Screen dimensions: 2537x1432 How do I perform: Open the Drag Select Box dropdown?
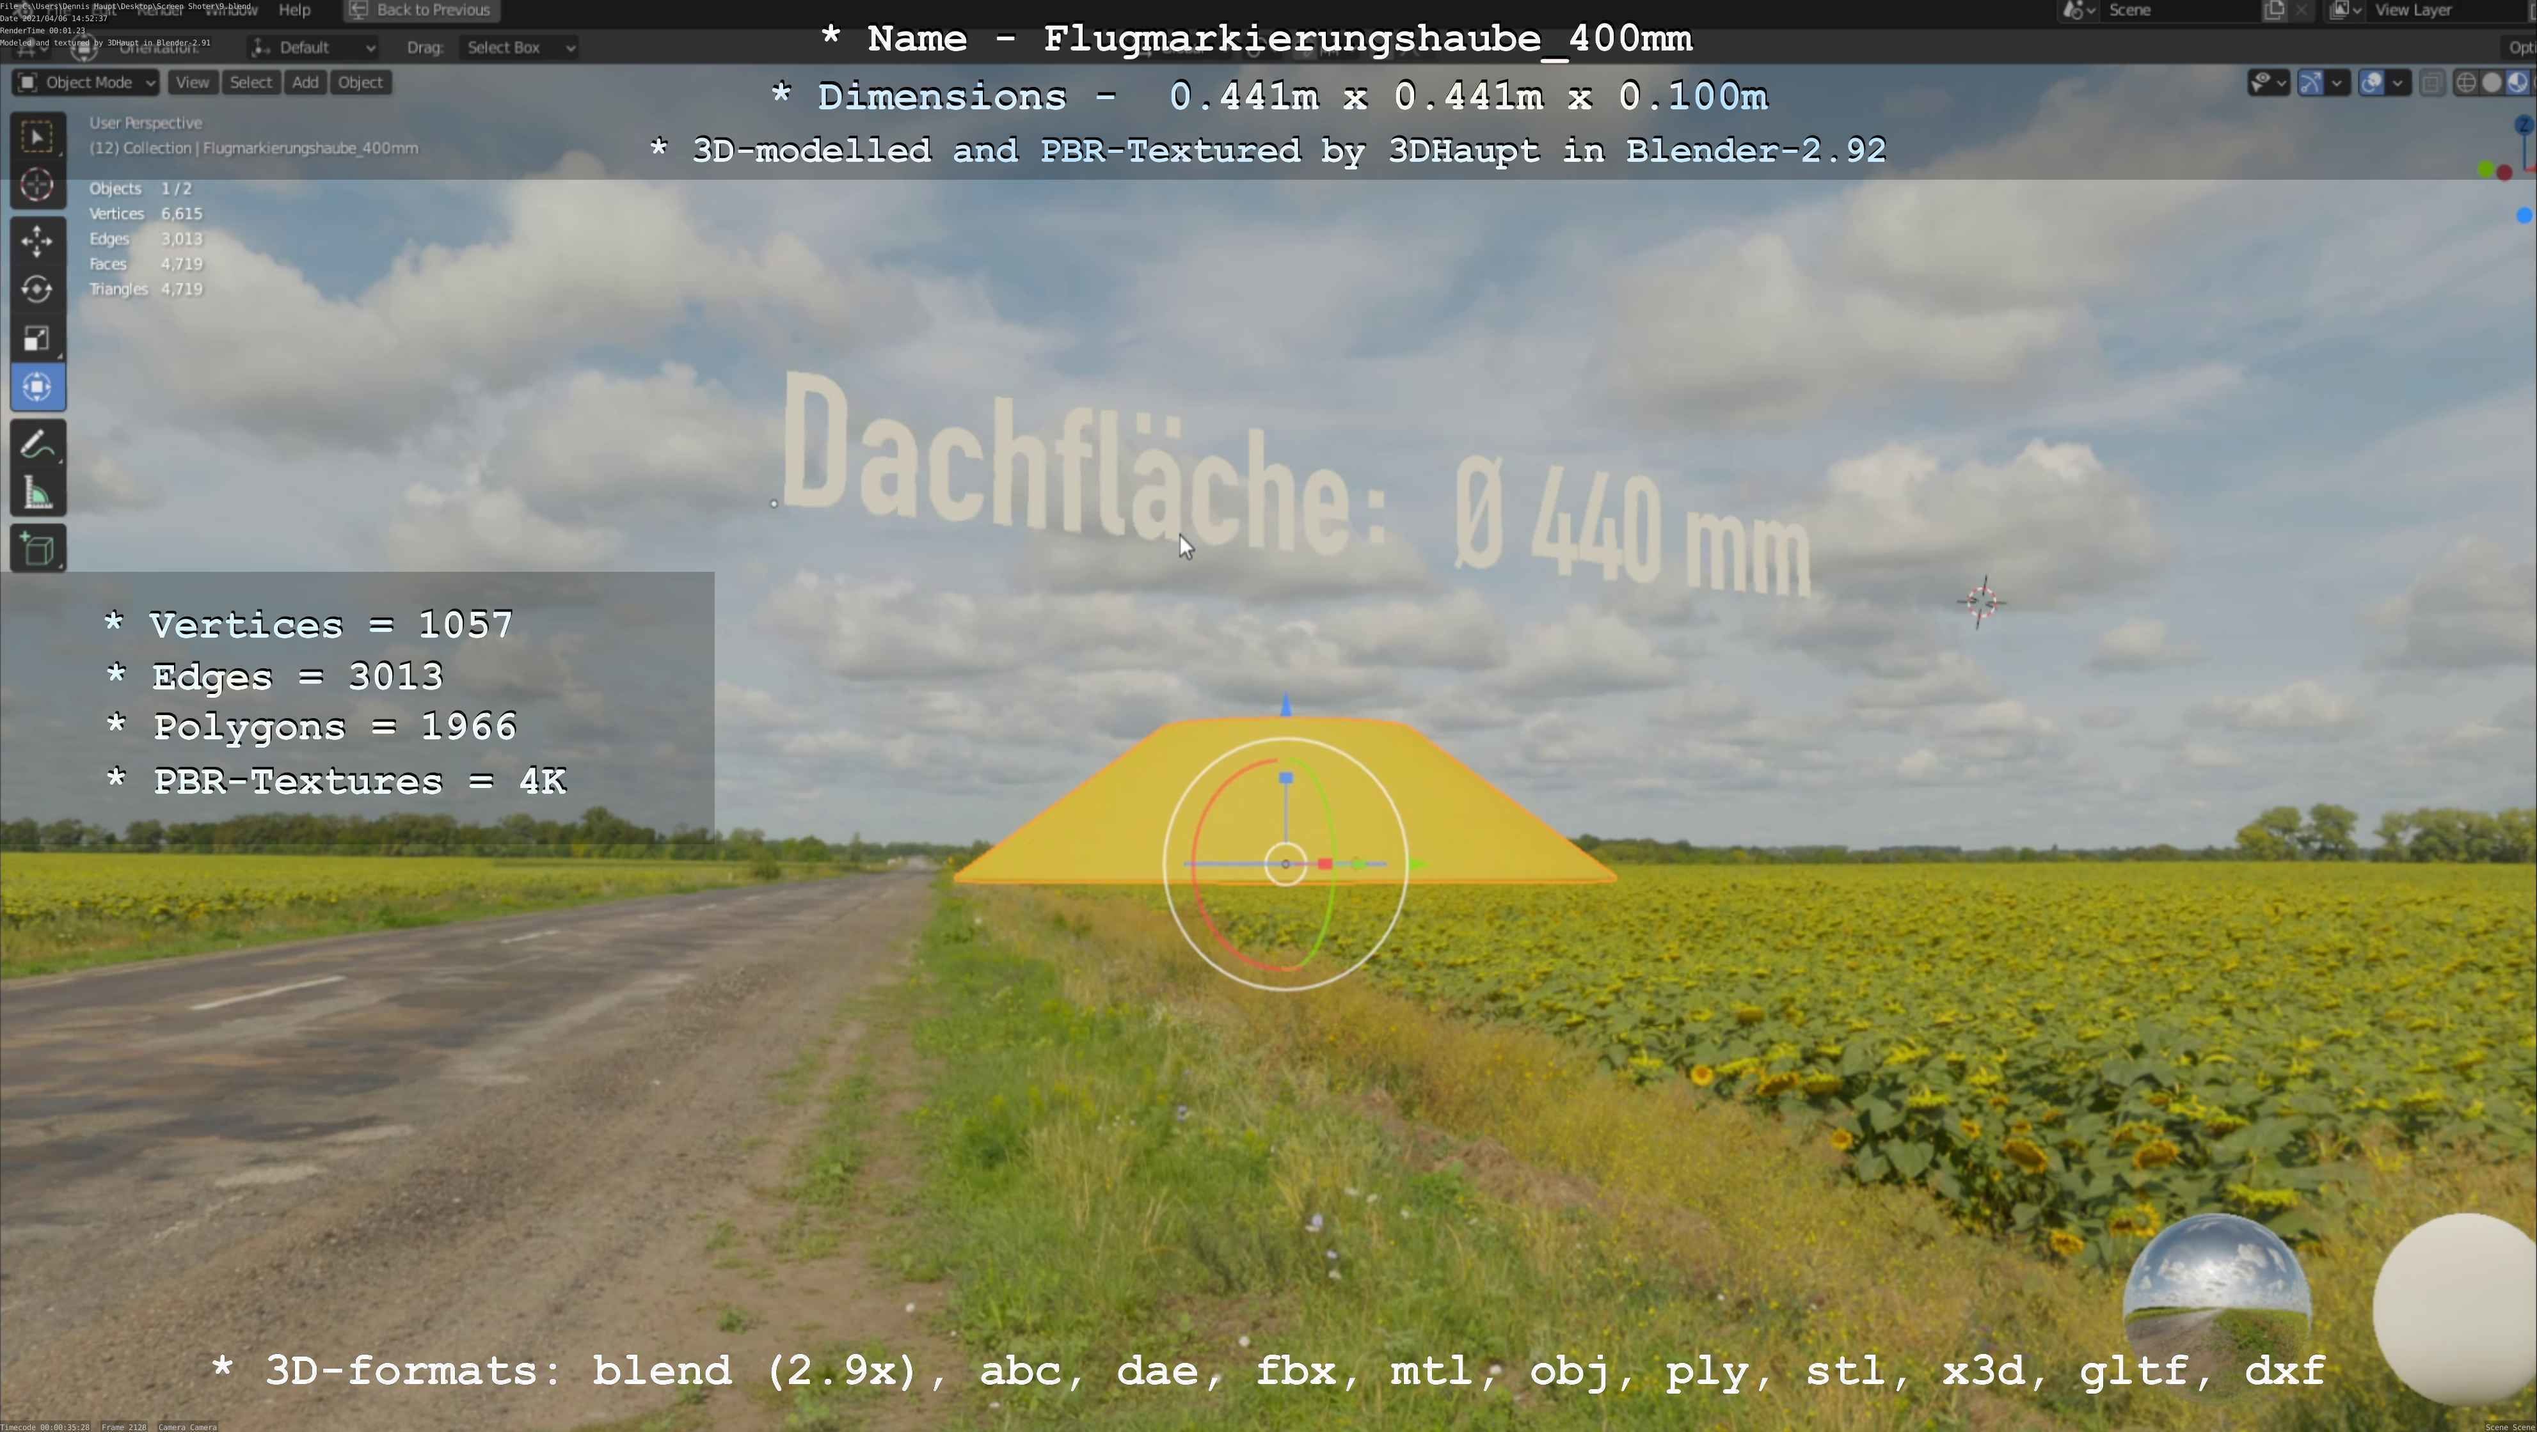click(x=519, y=47)
